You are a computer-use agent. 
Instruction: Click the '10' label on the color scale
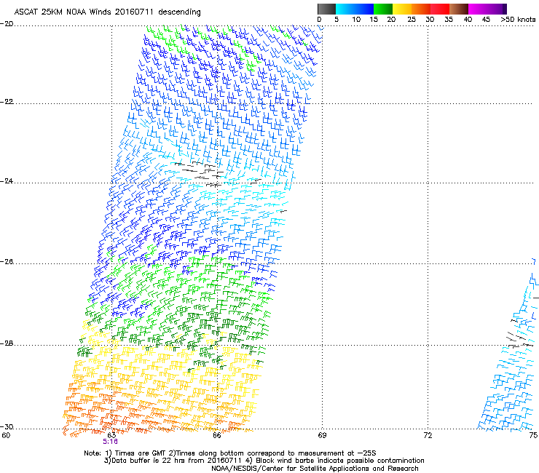[x=356, y=20]
